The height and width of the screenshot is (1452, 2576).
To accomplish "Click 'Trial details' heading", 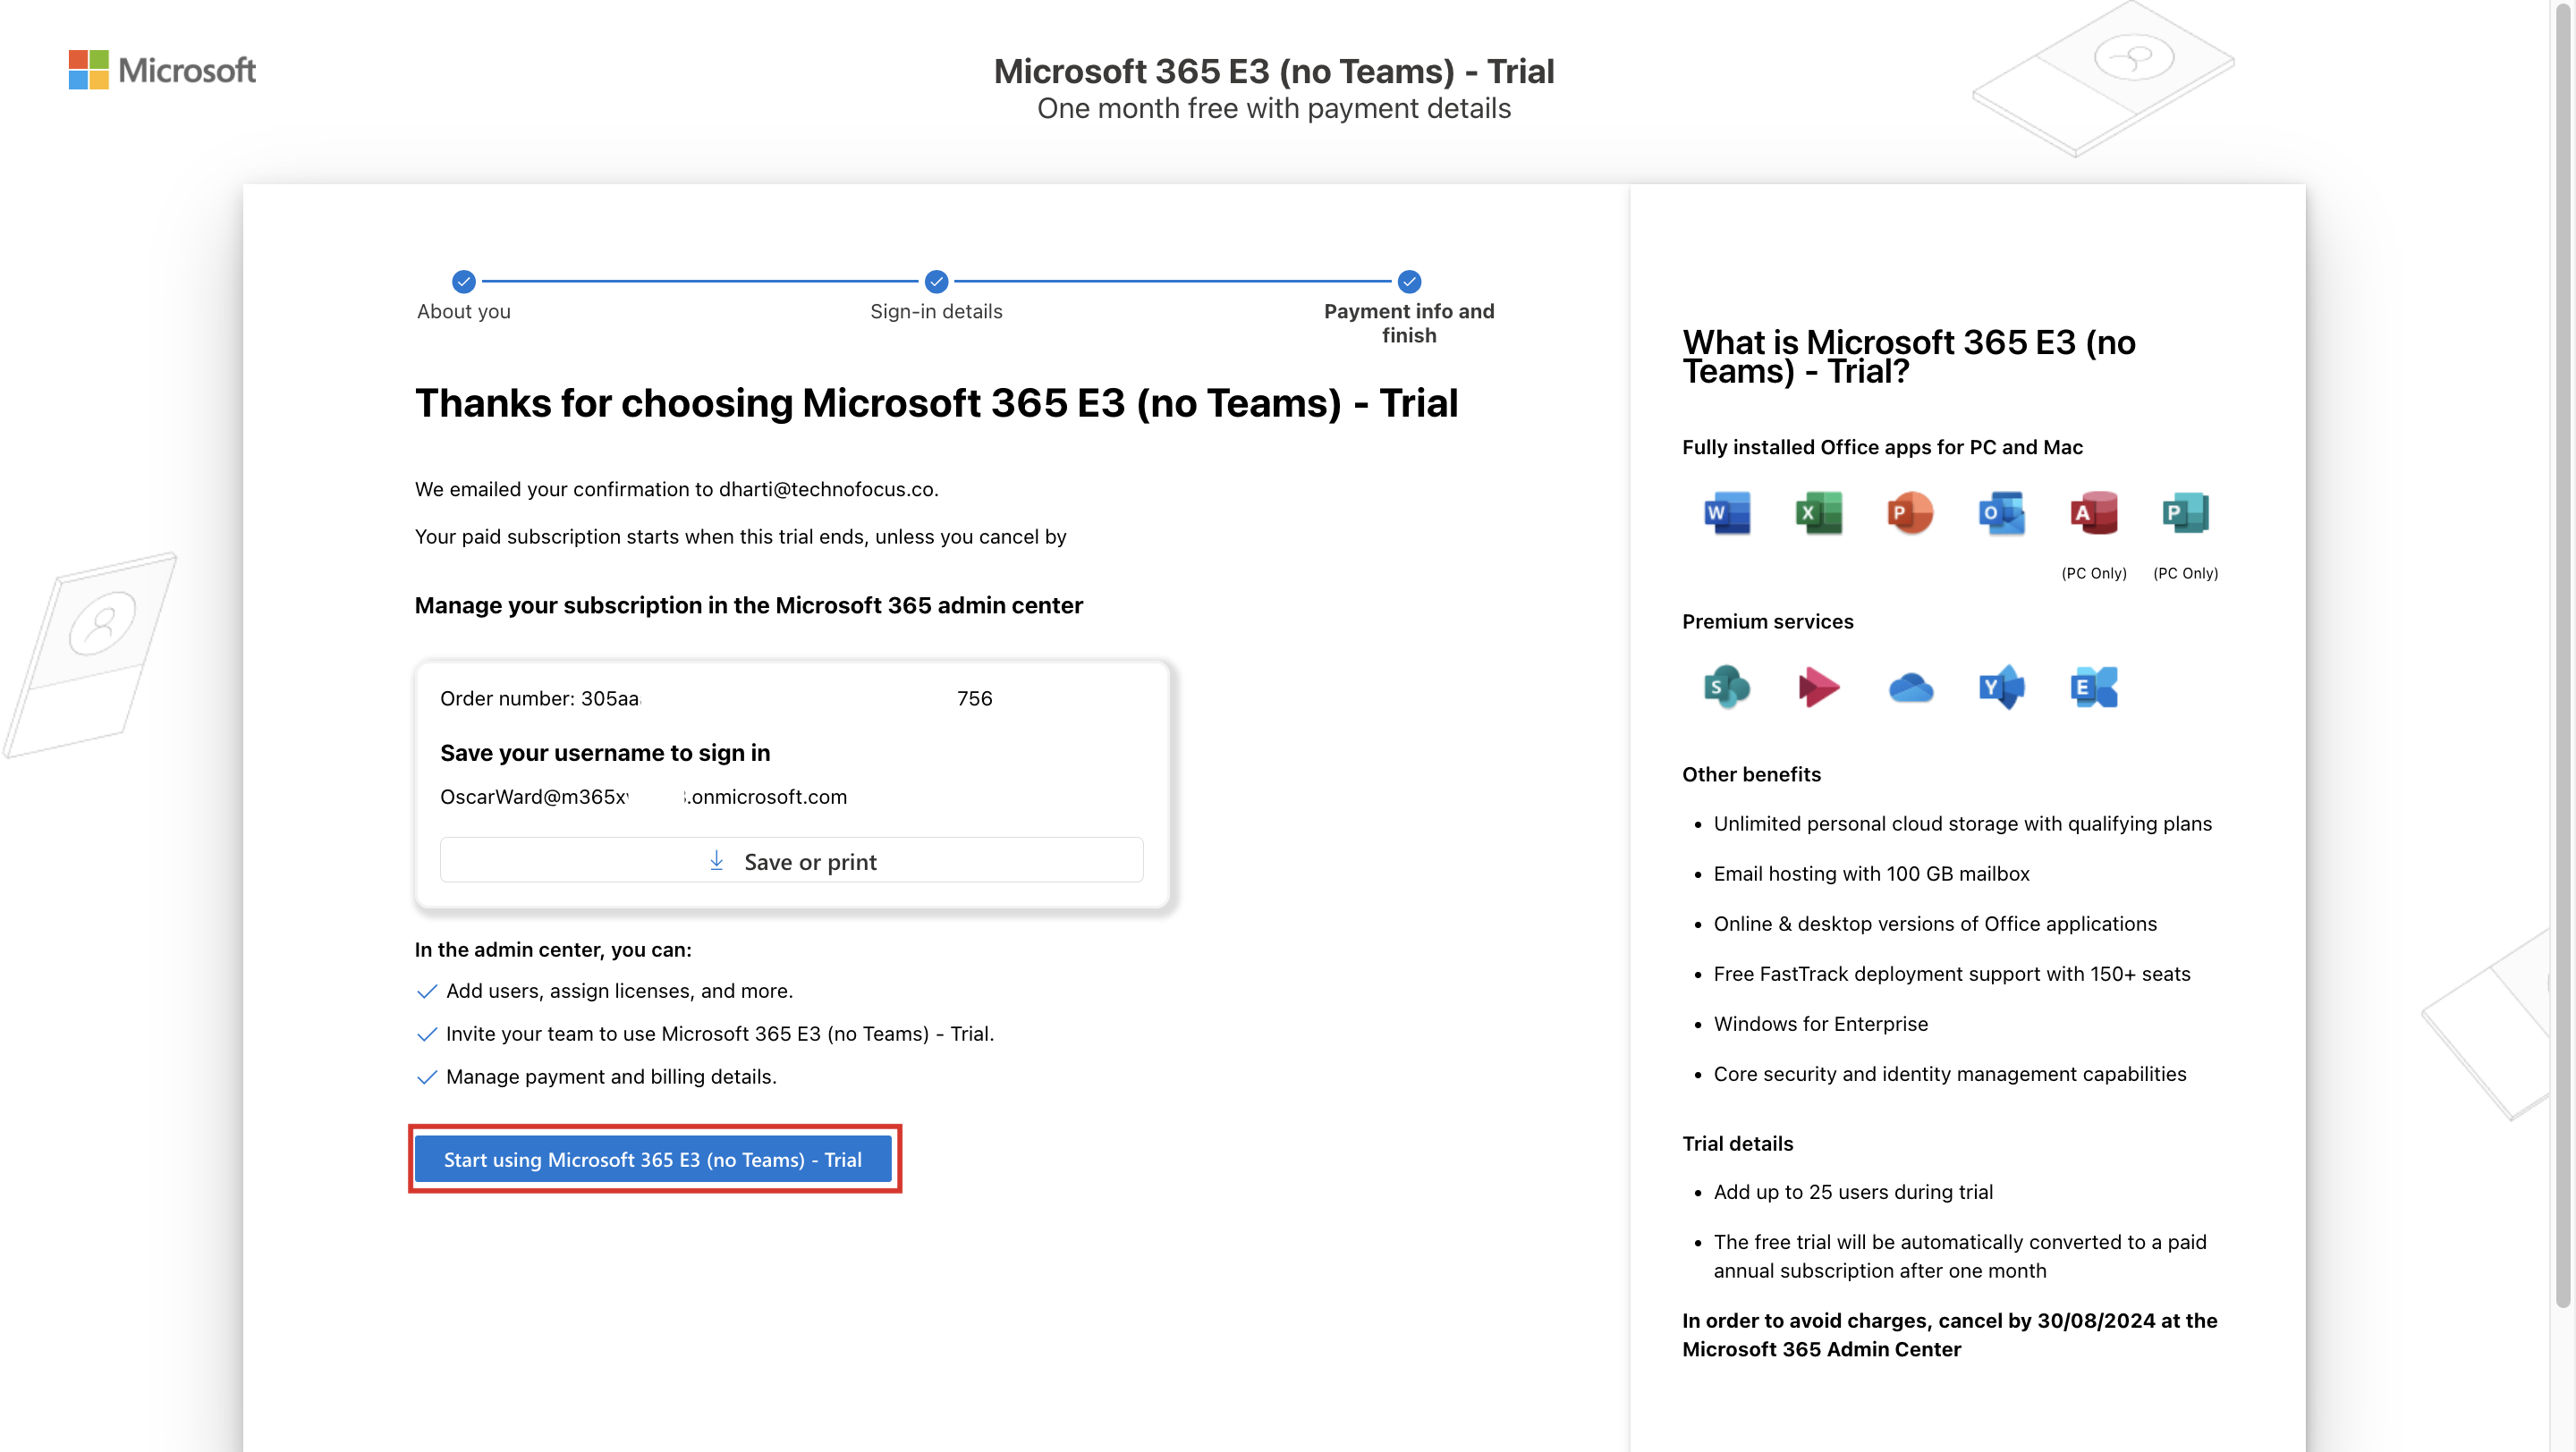I will click(x=1737, y=1144).
